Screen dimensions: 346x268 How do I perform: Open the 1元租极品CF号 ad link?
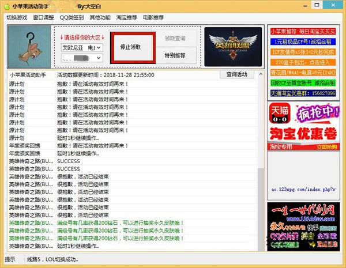coord(303,41)
